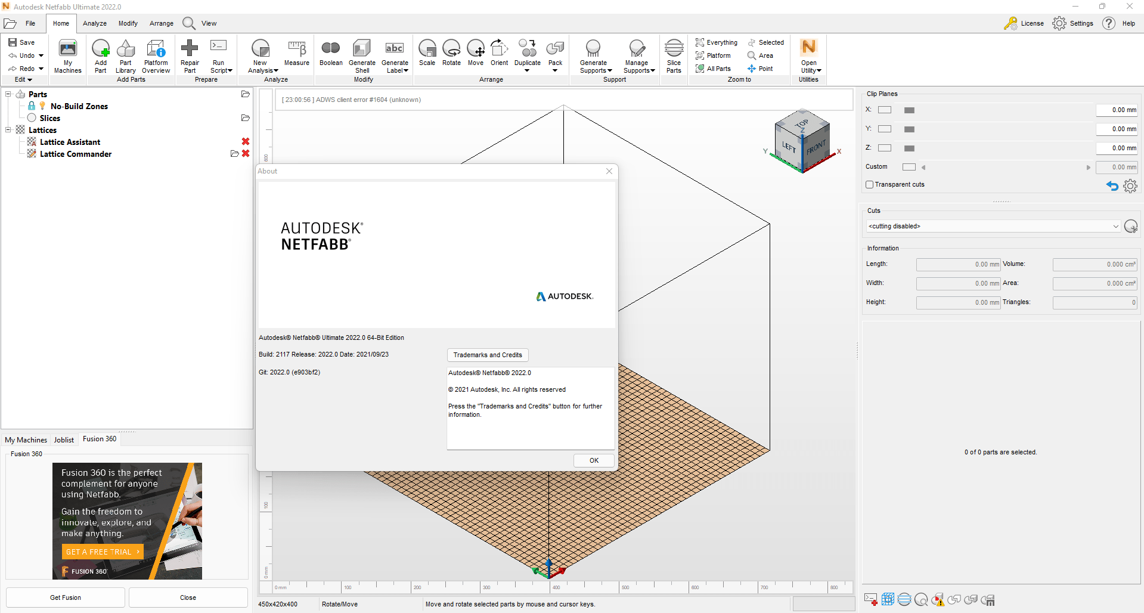Screen dimensions: 1144x613
Task: Click the Y clip plane slider handle
Action: coord(909,129)
